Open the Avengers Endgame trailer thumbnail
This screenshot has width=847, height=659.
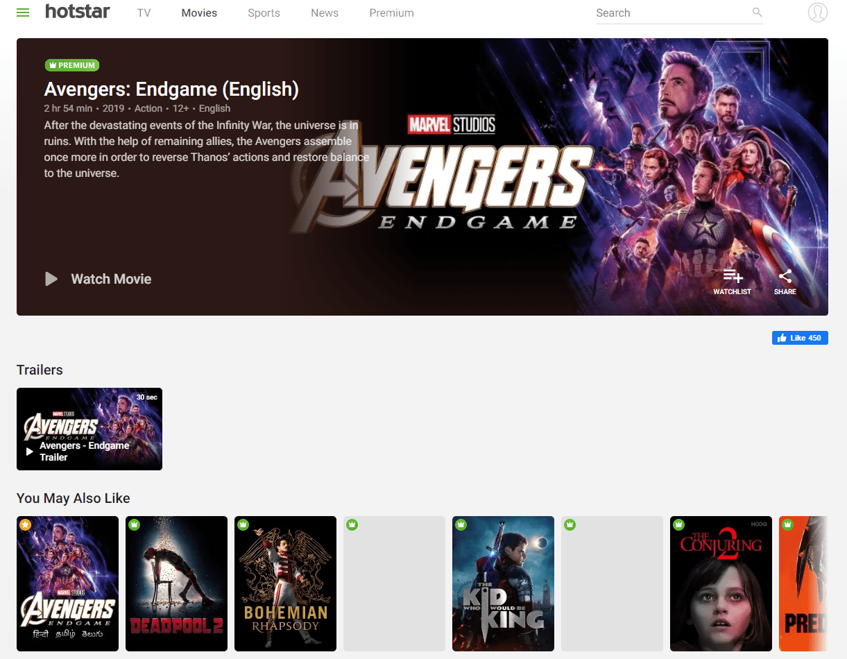(x=89, y=429)
